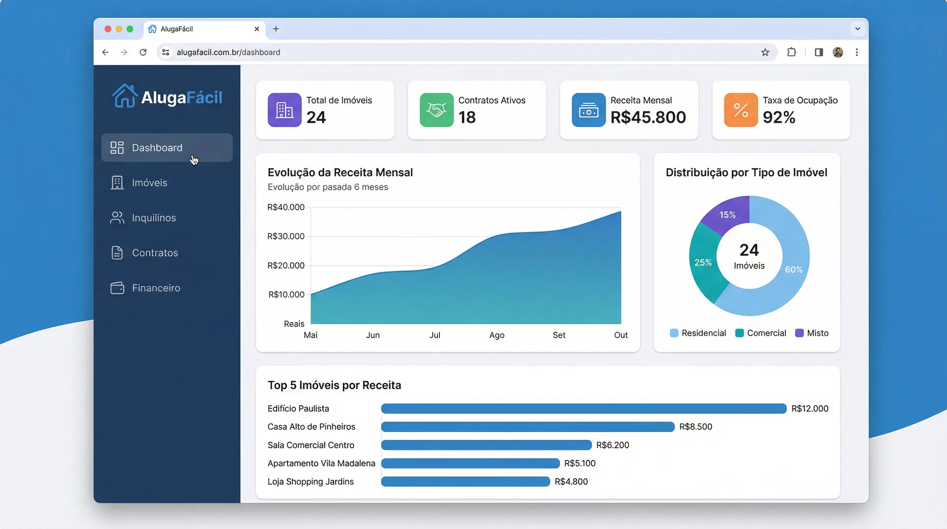Toggle the bookmark star for this page
This screenshot has height=529, width=947.
click(x=765, y=52)
